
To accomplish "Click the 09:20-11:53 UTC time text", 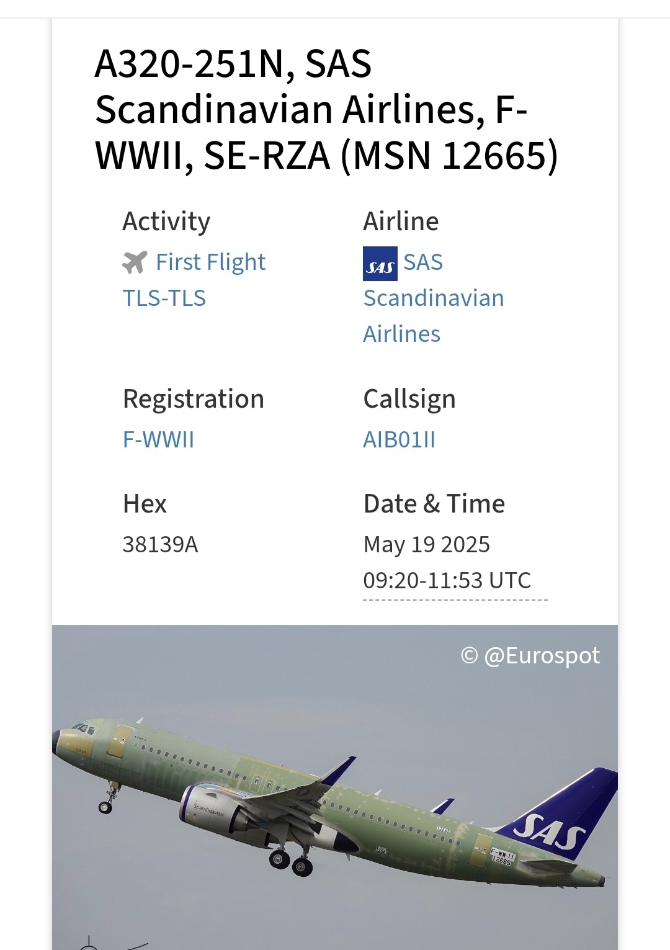I will point(447,581).
